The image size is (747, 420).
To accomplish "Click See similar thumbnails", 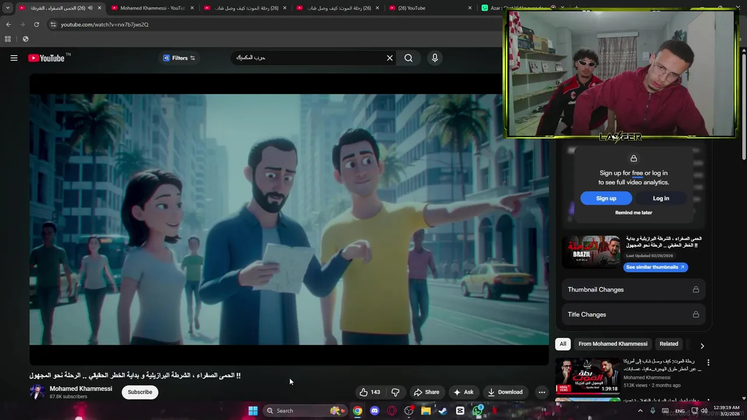I will click(x=655, y=267).
